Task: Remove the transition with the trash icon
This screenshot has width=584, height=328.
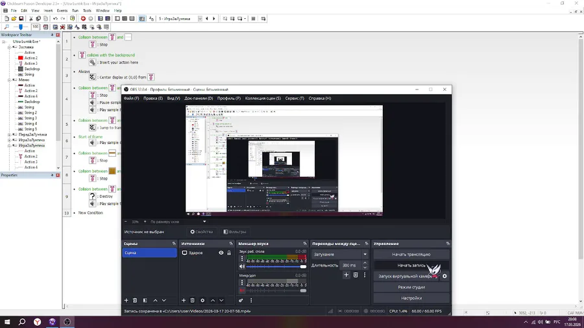Action: coord(356,275)
